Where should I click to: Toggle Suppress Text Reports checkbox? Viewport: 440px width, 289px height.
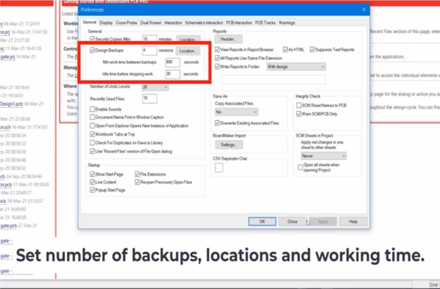(x=312, y=50)
